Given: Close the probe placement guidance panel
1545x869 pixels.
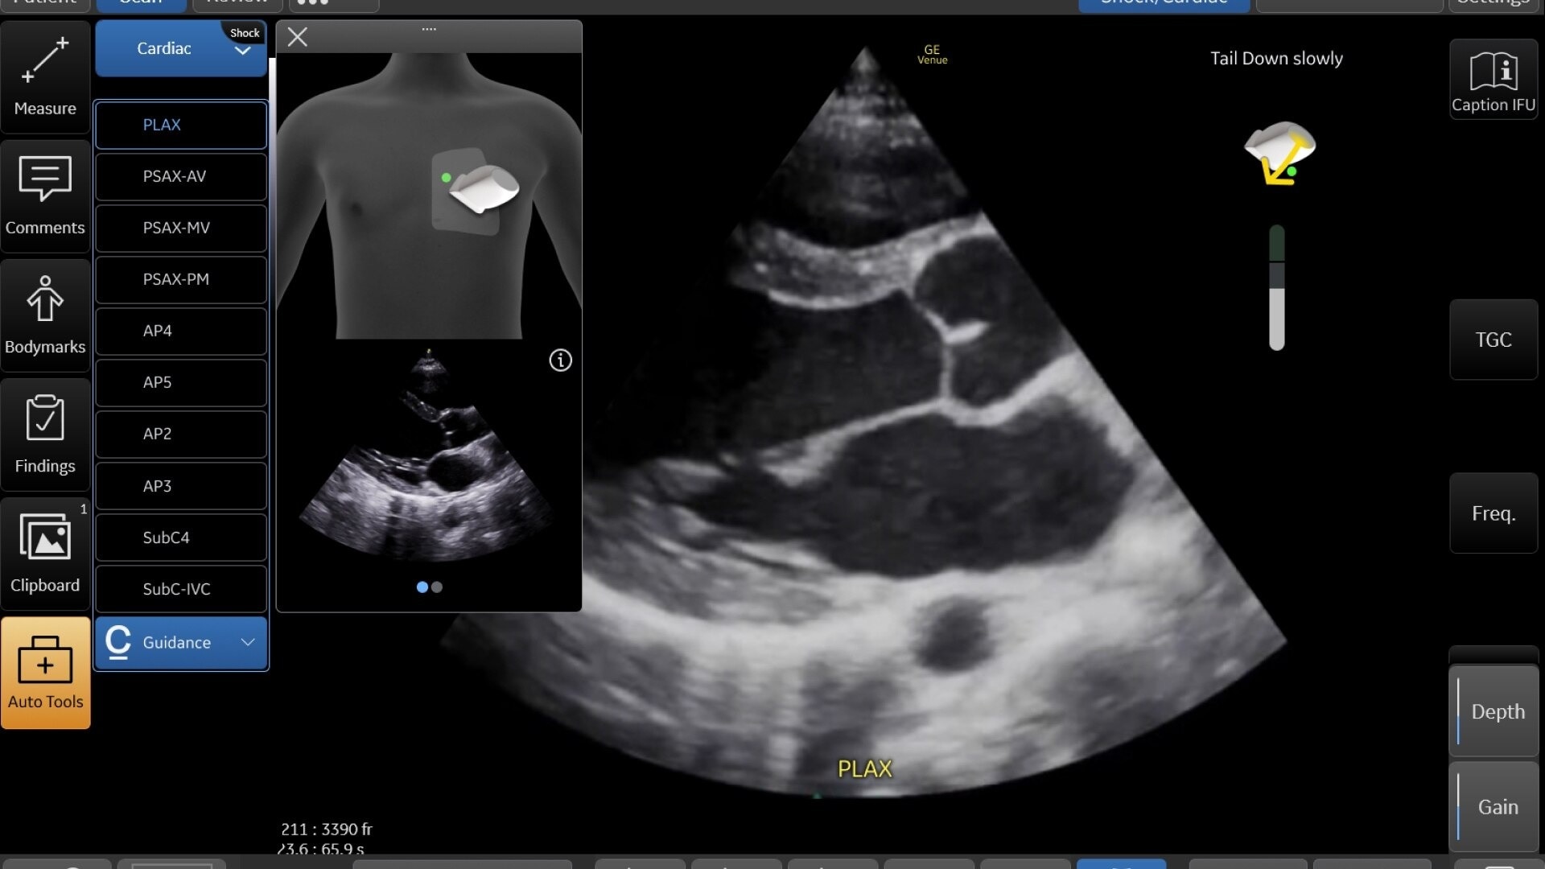Looking at the screenshot, I should coord(298,37).
